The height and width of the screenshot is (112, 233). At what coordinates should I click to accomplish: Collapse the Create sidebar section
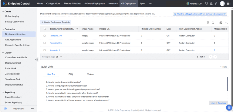click(3, 11)
